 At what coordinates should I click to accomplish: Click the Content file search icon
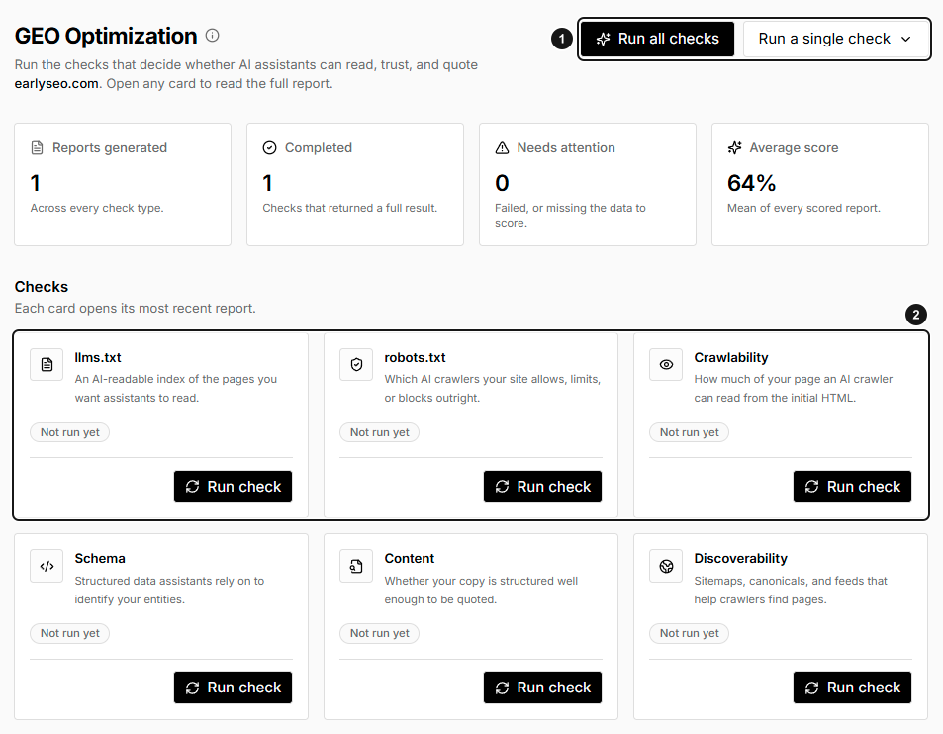356,566
